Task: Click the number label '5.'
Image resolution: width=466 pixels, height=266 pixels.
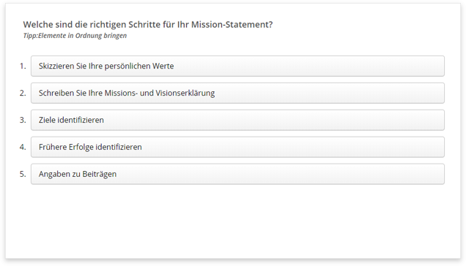Action: click(23, 174)
